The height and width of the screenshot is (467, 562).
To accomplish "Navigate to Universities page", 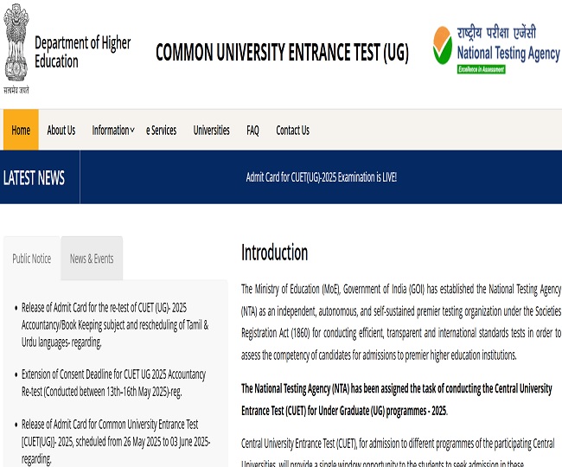I will coord(211,131).
